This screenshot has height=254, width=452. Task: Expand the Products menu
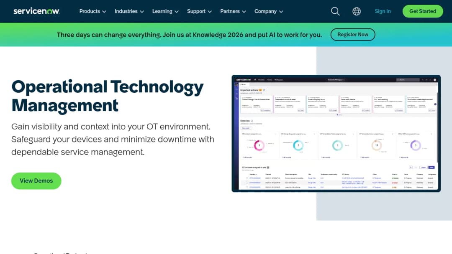tap(93, 11)
